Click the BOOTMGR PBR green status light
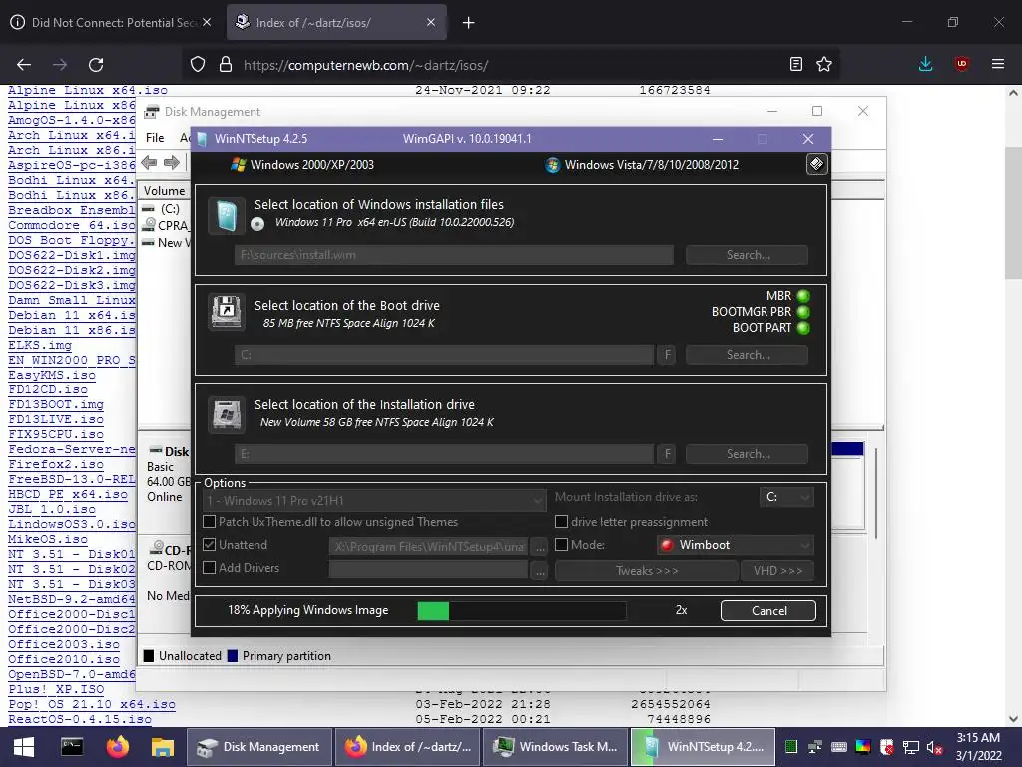 [x=803, y=312]
